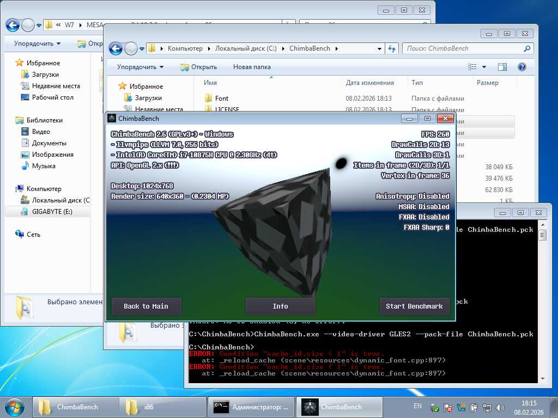Open Help icon in ChimbaBench Explorer

[521, 67]
